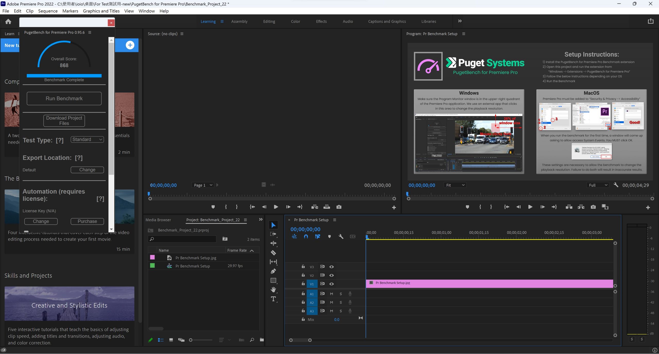
Task: Open Pr Benchmark Setup sequence panel menu
Action: pyautogui.click(x=335, y=220)
